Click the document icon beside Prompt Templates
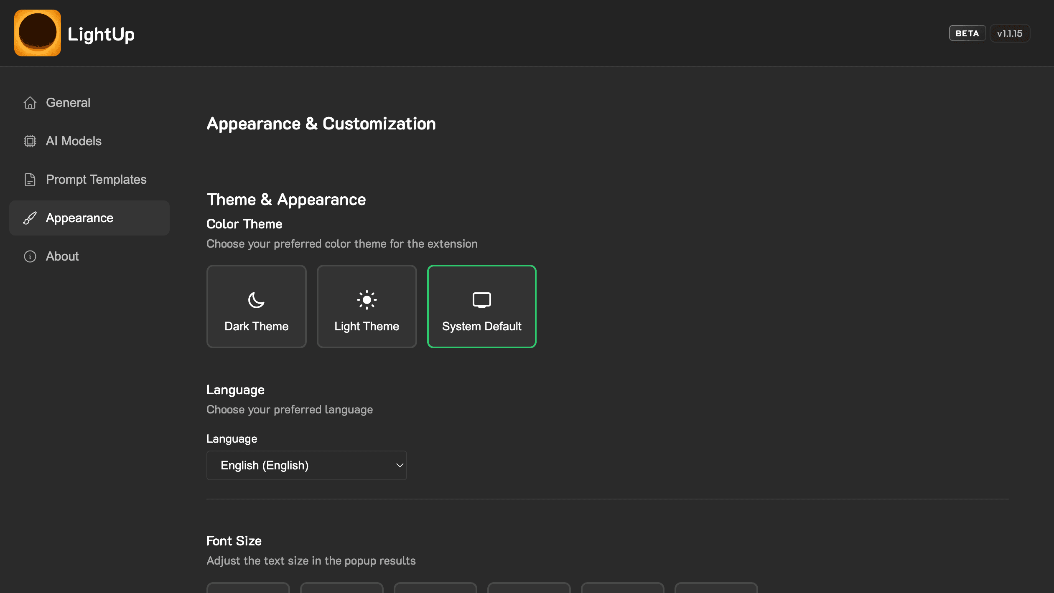 30,179
